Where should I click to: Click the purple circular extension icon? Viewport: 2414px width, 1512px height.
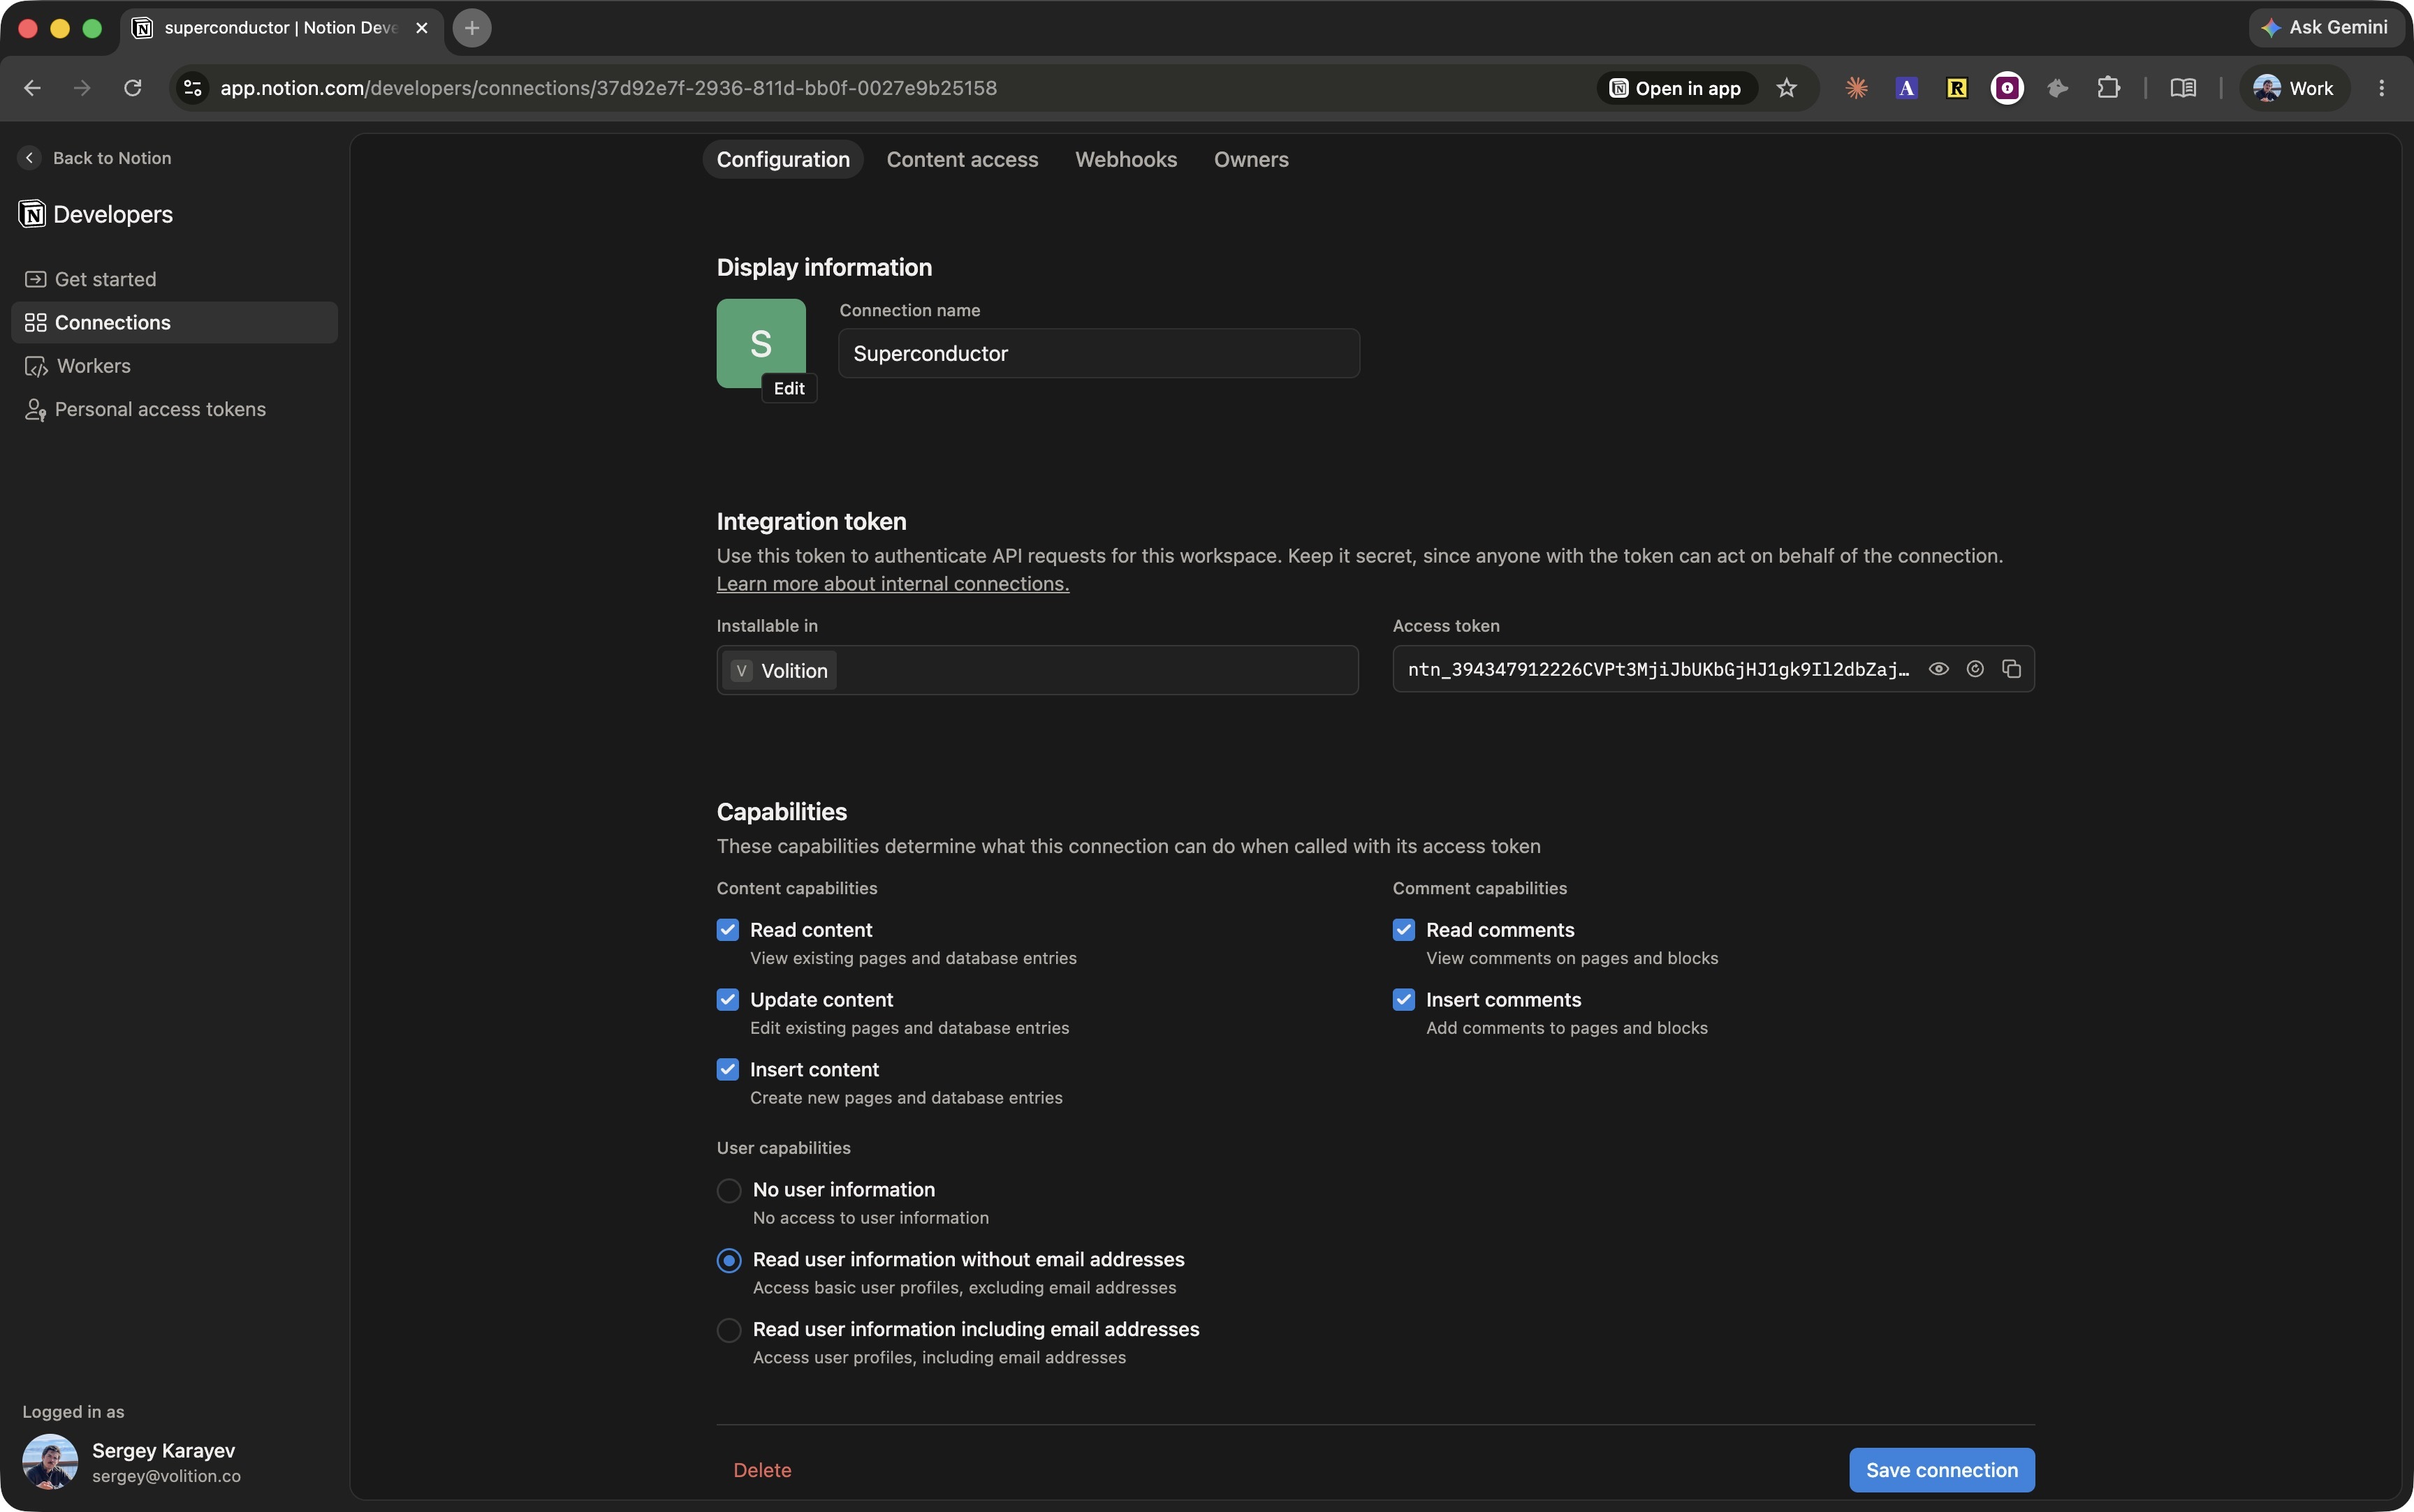tap(2007, 88)
